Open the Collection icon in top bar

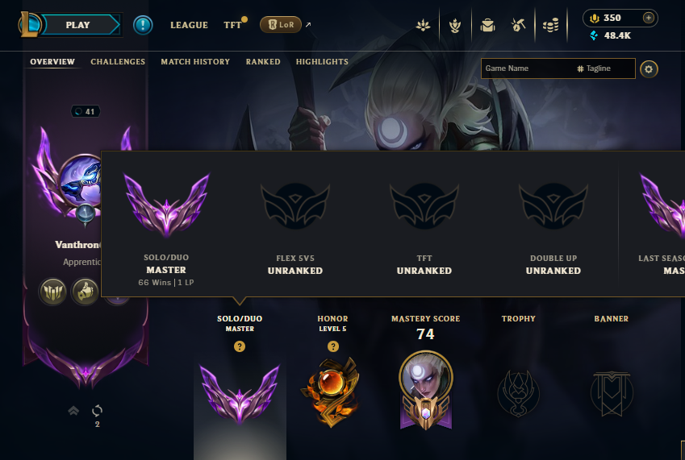tap(455, 25)
